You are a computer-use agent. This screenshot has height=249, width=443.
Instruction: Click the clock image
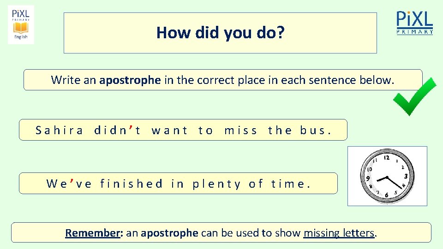point(387,176)
